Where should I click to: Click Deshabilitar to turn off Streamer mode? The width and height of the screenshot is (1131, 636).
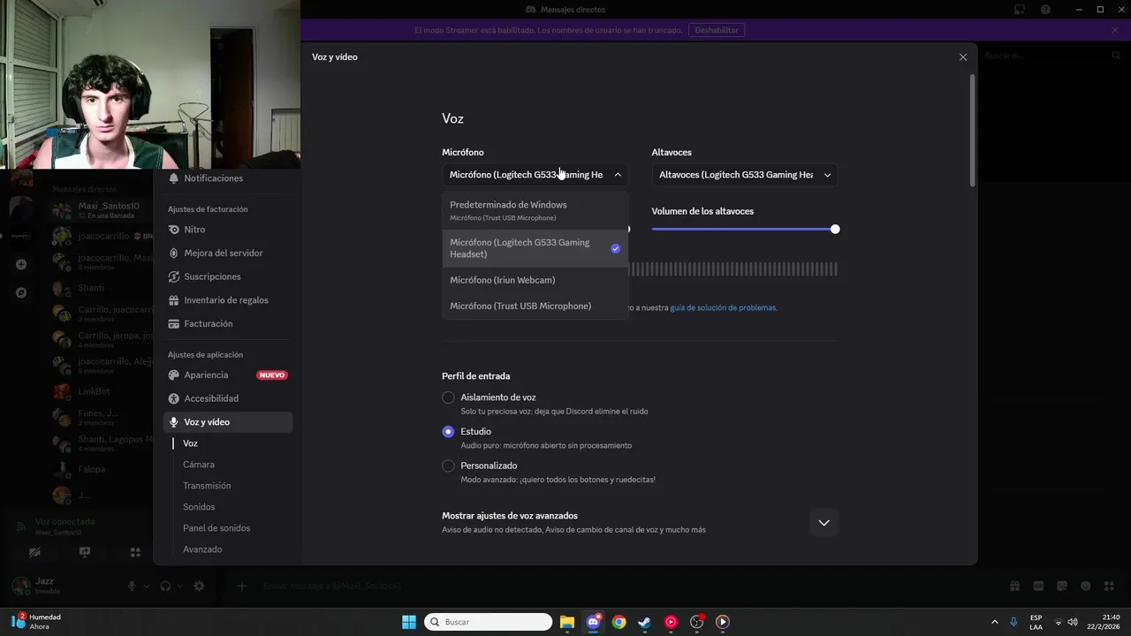[717, 30]
